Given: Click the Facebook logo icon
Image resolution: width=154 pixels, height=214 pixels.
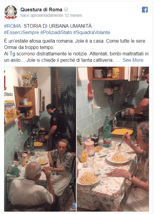Looking at the screenshot, I should (x=145, y=10).
